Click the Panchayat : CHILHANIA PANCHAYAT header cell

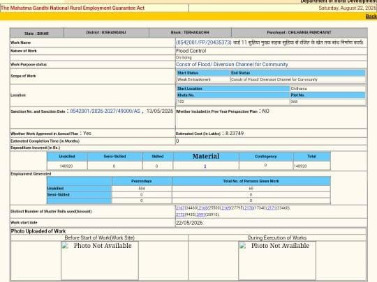click(299, 32)
